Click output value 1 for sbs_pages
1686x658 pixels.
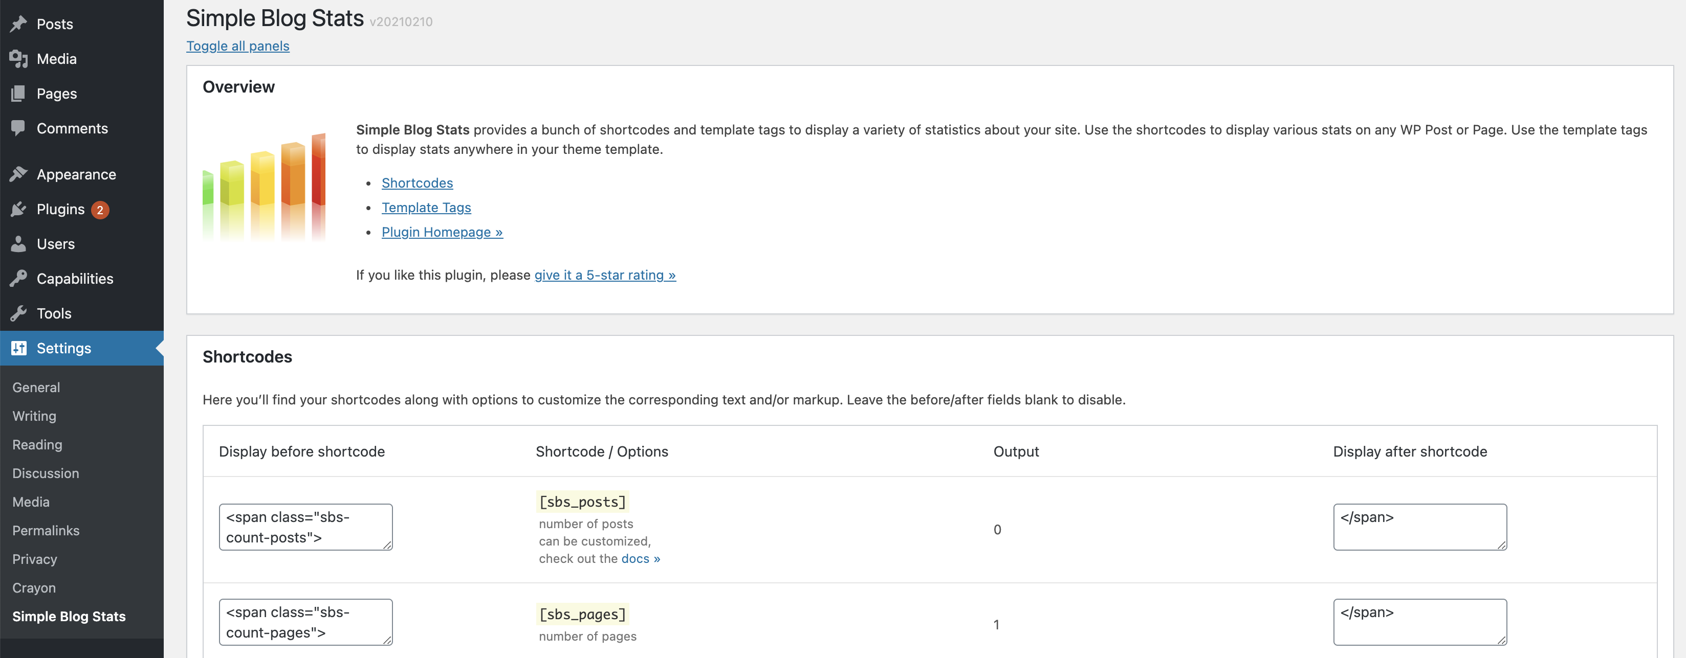pyautogui.click(x=996, y=625)
